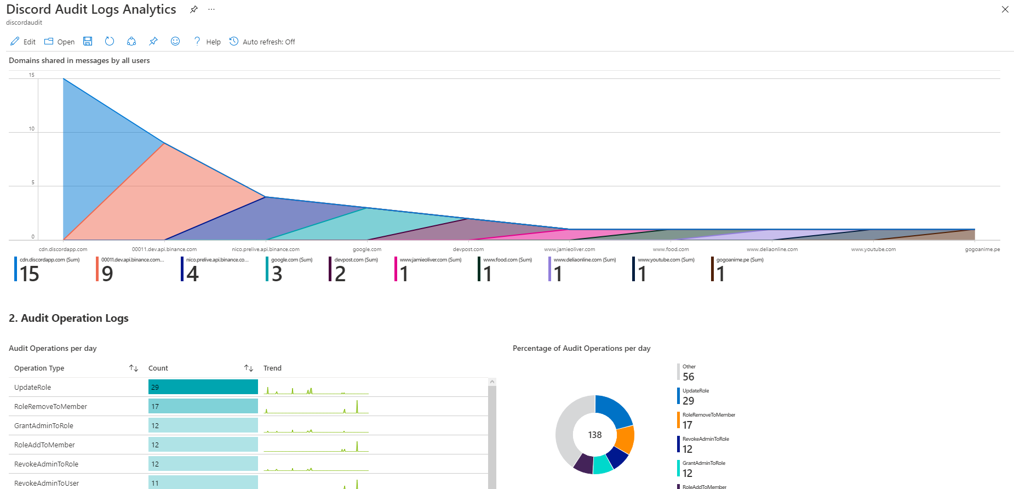Image resolution: width=1014 pixels, height=489 pixels.
Task: Select the RoleAddToMember row
Action: [x=248, y=445]
